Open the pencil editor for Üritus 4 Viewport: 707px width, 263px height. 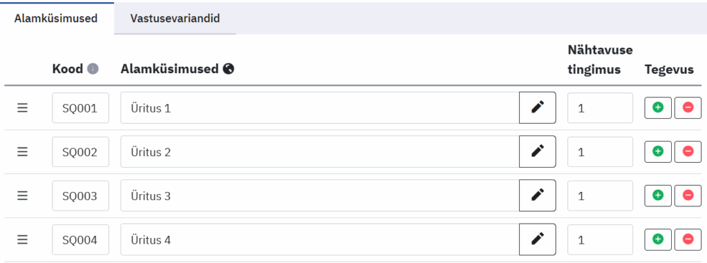tap(537, 240)
